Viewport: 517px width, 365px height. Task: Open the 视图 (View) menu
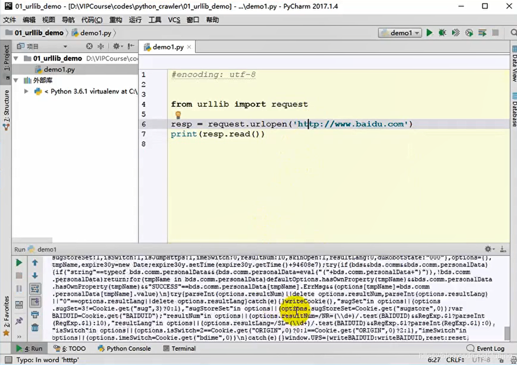click(x=49, y=20)
